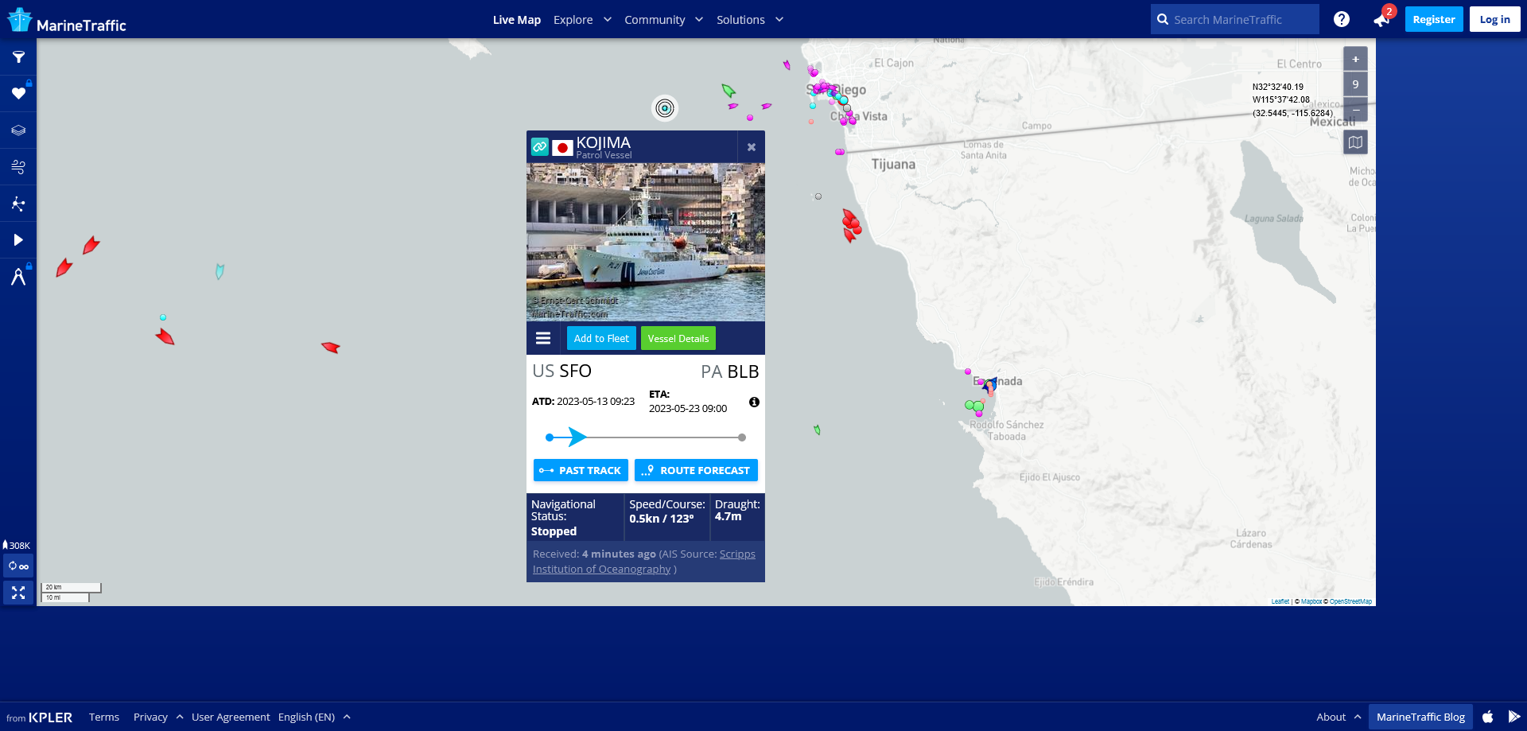The image size is (1527, 731).
Task: Open notifications megaphone icon
Action: coord(1381,20)
